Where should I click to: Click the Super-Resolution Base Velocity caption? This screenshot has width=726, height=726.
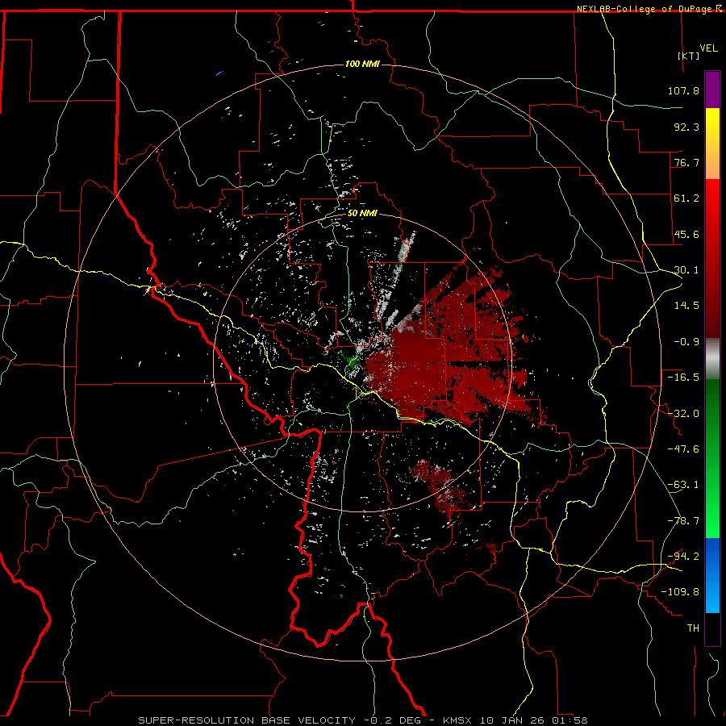[362, 720]
